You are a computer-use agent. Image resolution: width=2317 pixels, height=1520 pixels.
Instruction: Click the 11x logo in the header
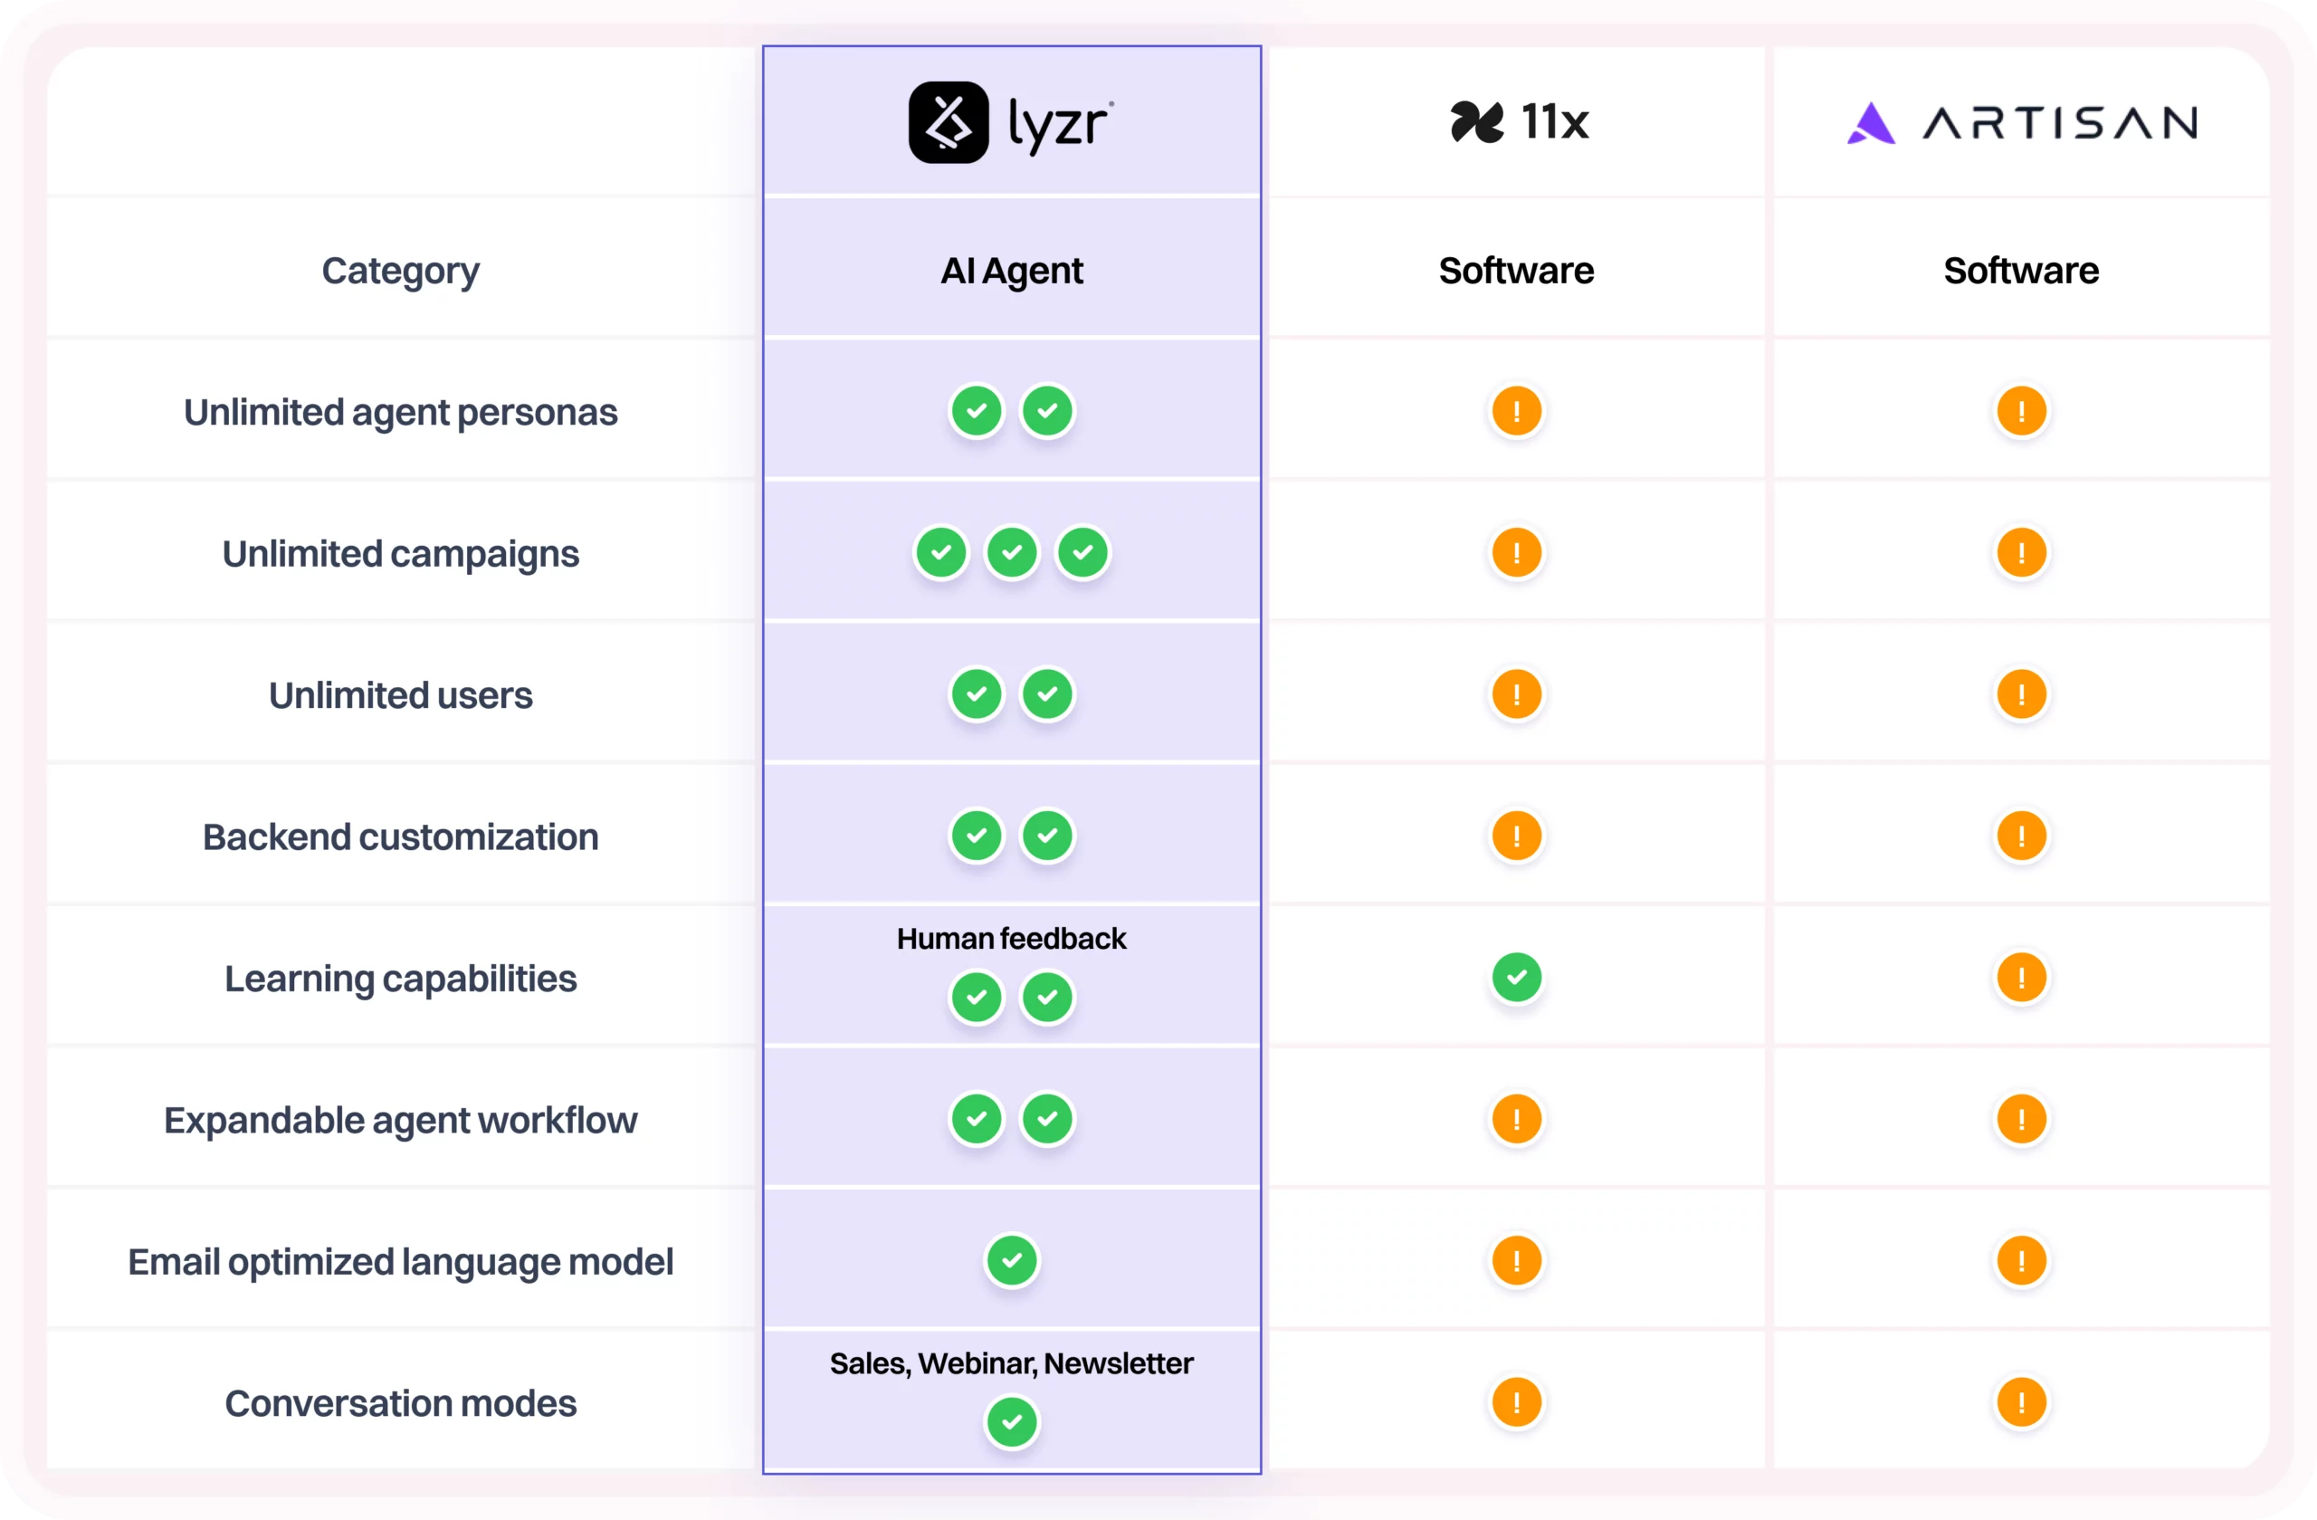pos(1519,123)
